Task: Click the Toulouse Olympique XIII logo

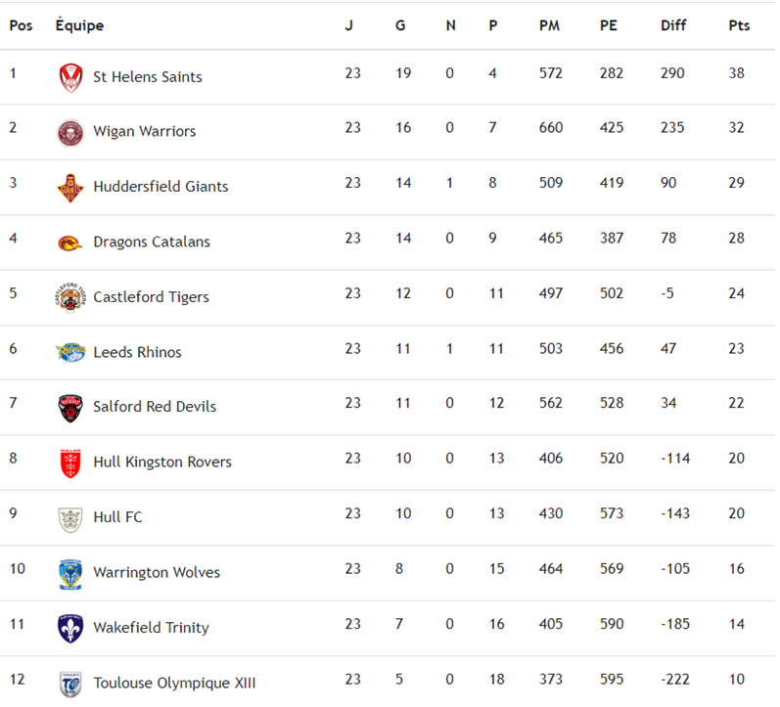Action: (70, 684)
